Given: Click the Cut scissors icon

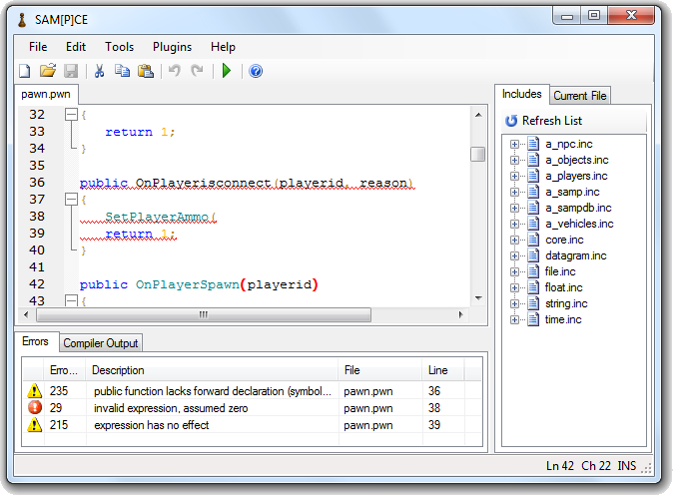Looking at the screenshot, I should point(99,71).
